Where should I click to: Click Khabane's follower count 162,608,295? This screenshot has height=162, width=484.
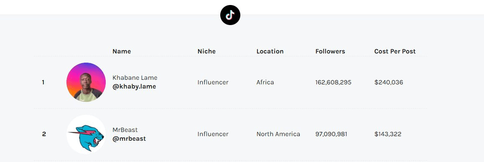(x=334, y=82)
